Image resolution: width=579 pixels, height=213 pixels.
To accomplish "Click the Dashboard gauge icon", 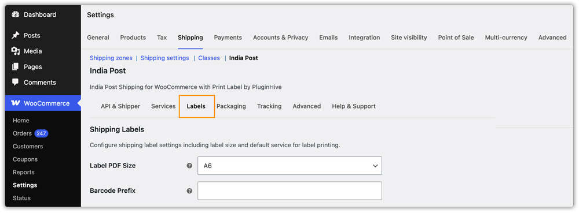I will pyautogui.click(x=15, y=14).
